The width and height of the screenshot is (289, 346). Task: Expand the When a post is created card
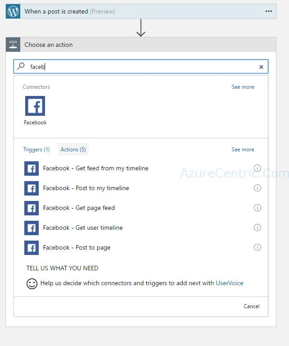click(x=141, y=11)
